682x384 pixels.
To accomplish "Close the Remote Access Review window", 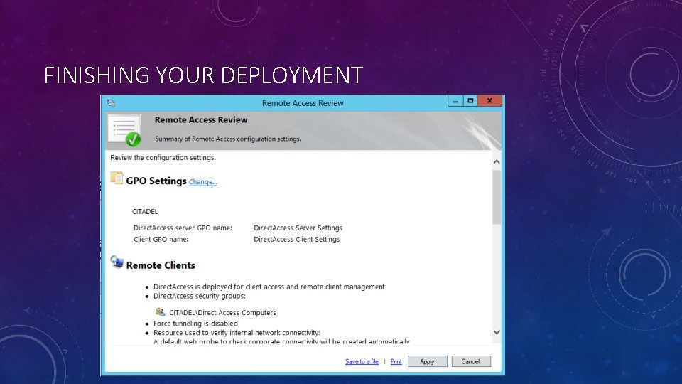I will coord(489,101).
